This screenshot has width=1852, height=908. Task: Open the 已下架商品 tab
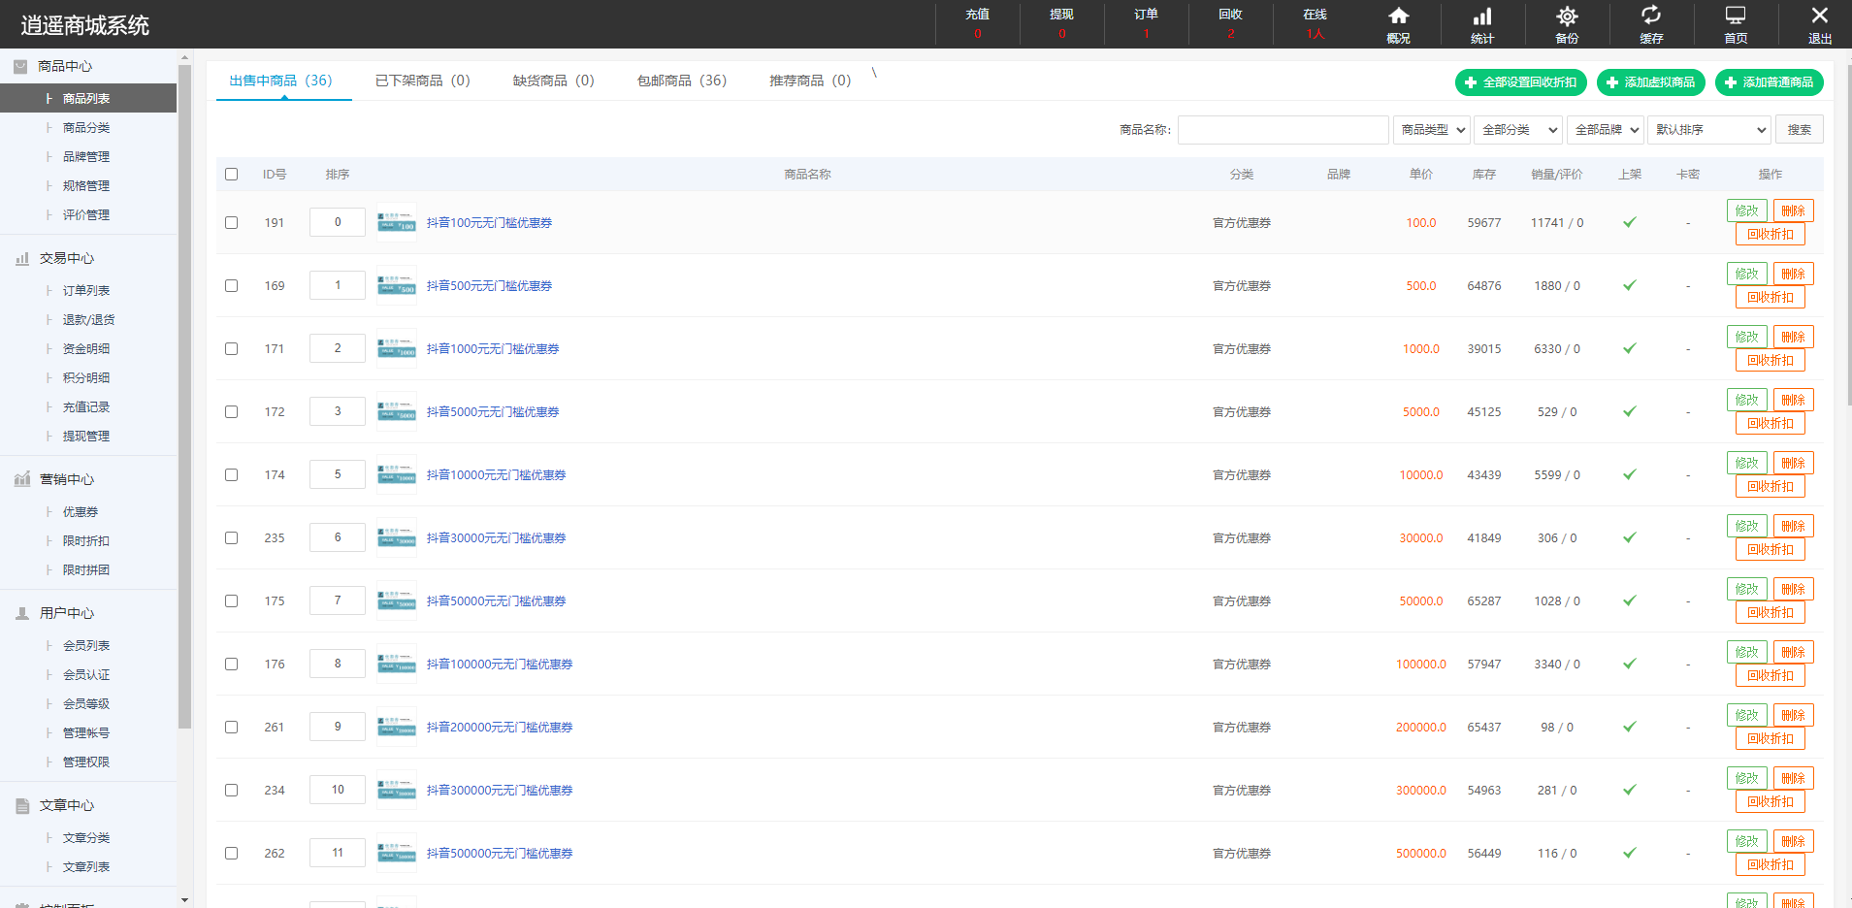[421, 81]
